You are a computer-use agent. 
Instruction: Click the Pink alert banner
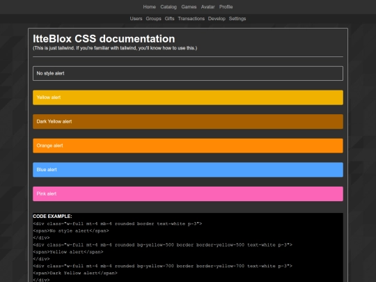click(188, 194)
